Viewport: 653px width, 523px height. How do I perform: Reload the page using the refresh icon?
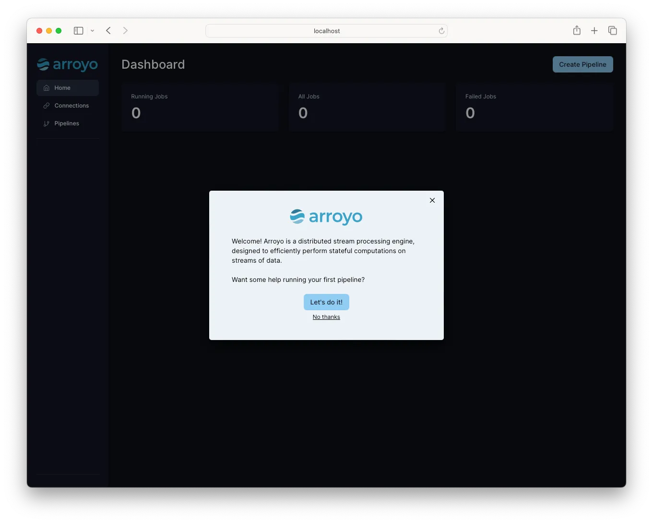click(441, 30)
